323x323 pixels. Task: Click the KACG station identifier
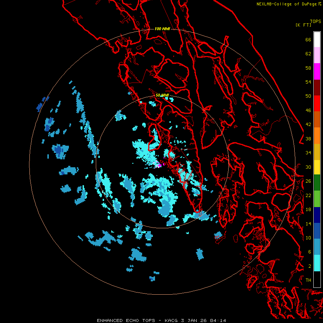tap(172, 320)
